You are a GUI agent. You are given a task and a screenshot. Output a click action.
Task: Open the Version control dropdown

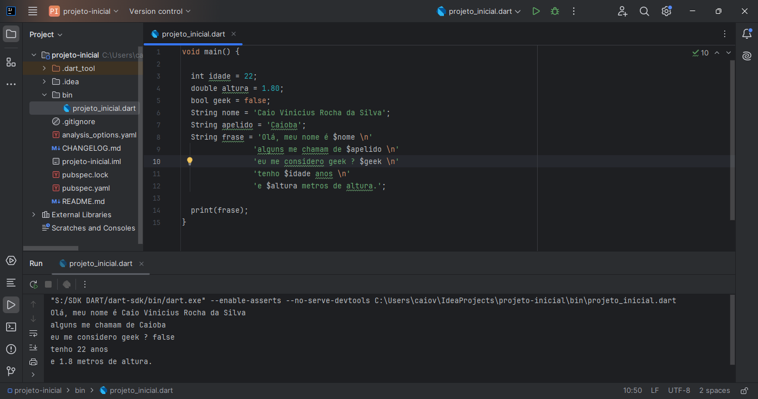pos(160,11)
